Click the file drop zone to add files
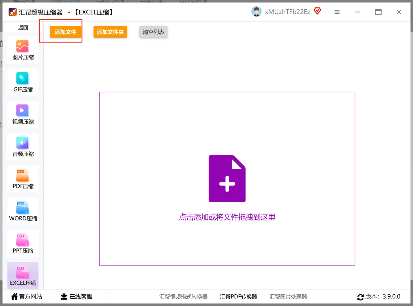The image size is (413, 306). pyautogui.click(x=227, y=178)
